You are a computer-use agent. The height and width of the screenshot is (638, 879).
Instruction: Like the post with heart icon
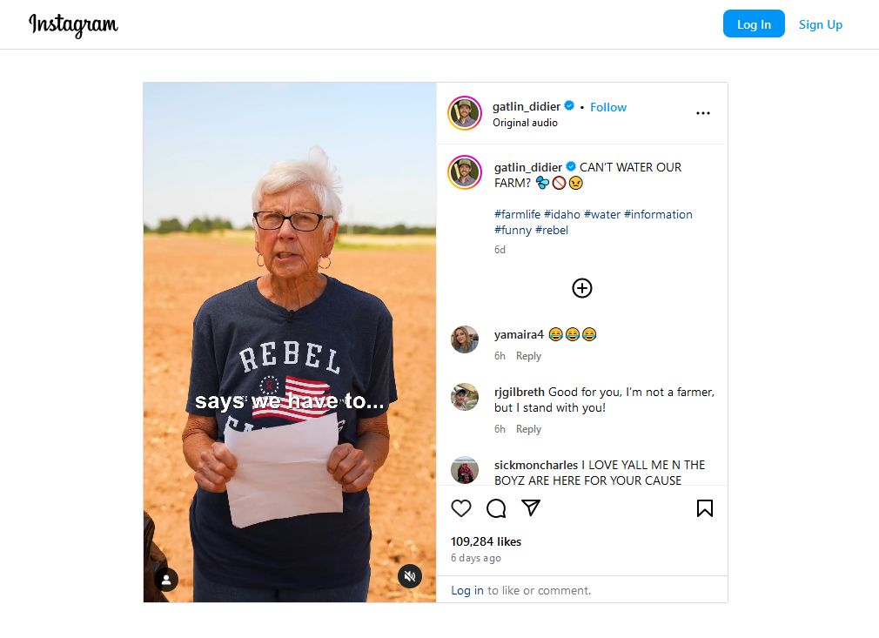pyautogui.click(x=460, y=508)
